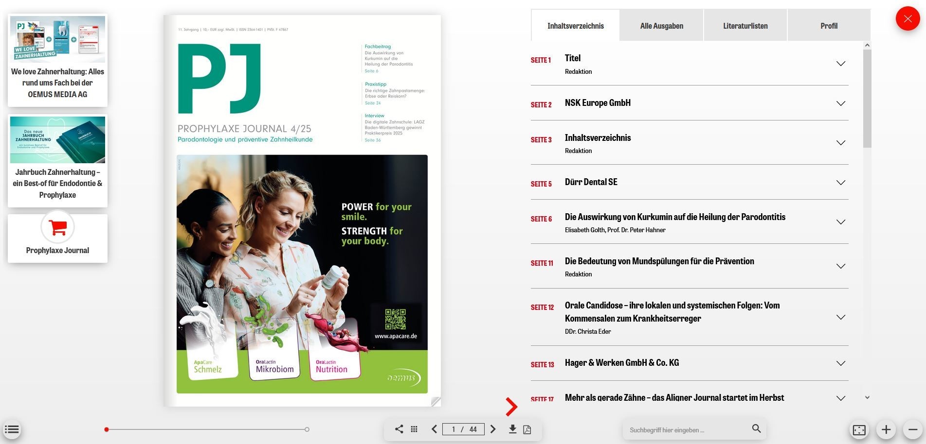Click the magazine cover page

(x=302, y=210)
